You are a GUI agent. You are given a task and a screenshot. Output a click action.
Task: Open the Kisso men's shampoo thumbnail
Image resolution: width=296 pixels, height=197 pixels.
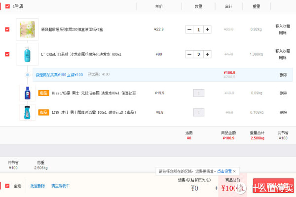pyautogui.click(x=27, y=93)
